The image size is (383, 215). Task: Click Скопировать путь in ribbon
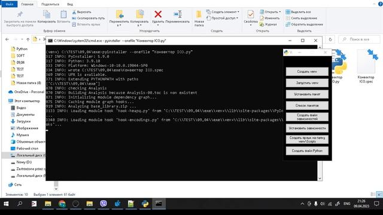88,18
